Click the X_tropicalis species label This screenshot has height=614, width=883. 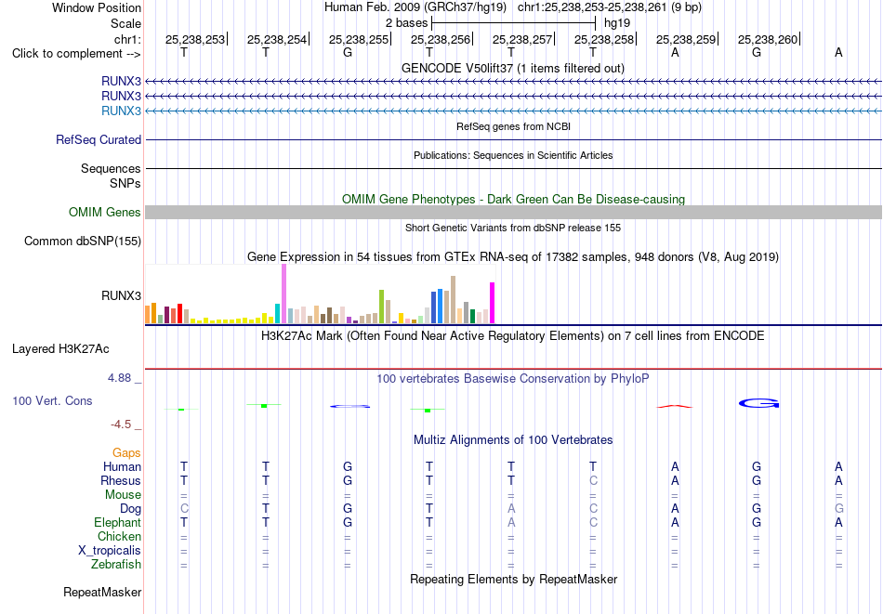click(110, 551)
